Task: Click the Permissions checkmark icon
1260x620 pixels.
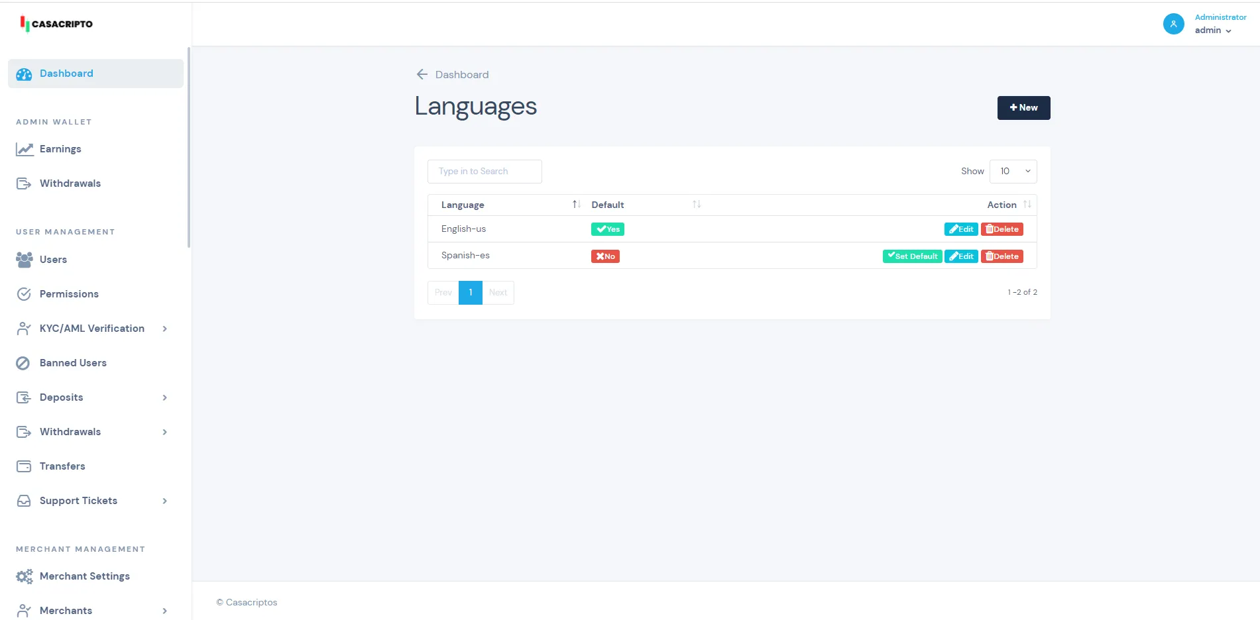Action: tap(24, 294)
